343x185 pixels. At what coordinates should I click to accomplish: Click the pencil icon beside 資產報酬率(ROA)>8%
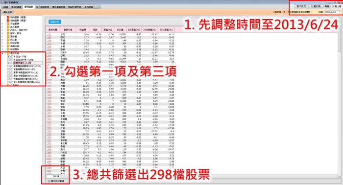click(x=11, y=69)
